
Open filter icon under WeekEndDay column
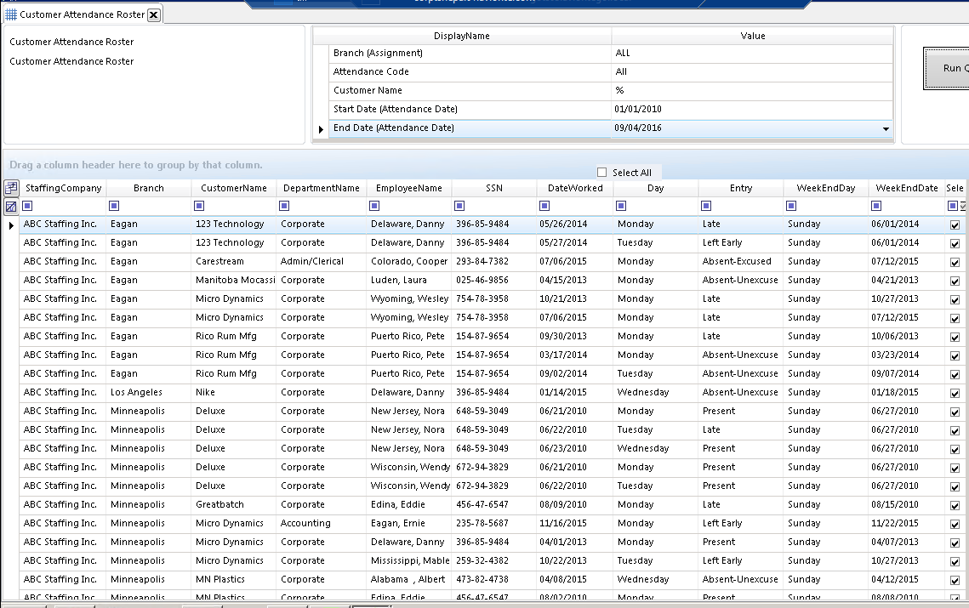[791, 206]
